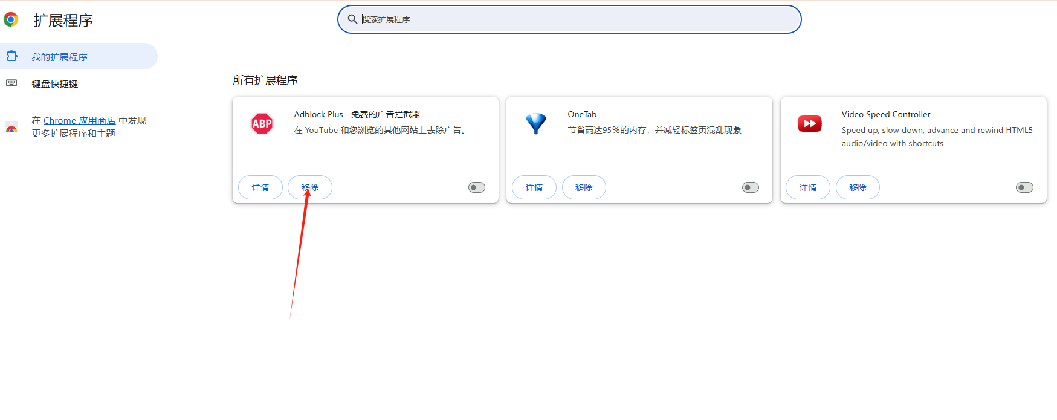Click the Video Speed Controller icon
1057x420 pixels.
pos(810,124)
